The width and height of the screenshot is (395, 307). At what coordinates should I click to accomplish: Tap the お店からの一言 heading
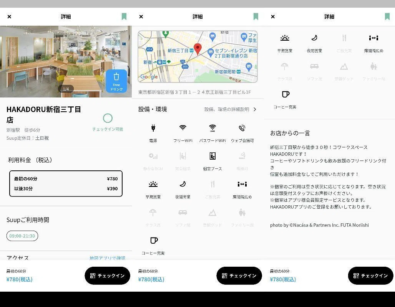pos(290,133)
